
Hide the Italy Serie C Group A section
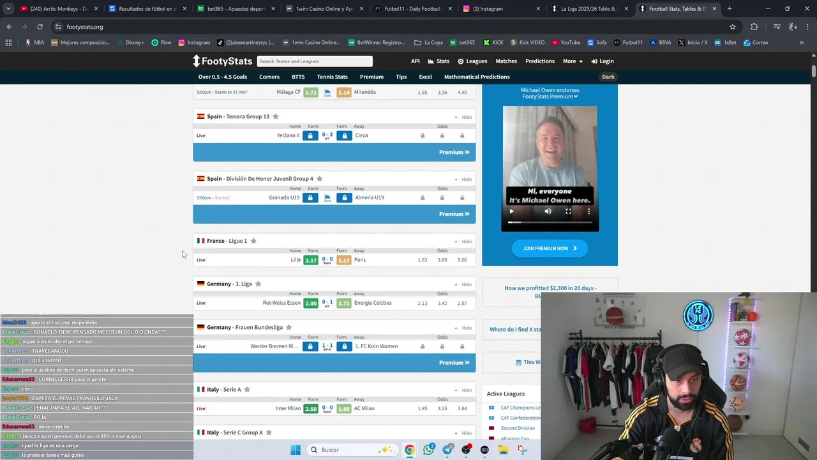point(463,433)
